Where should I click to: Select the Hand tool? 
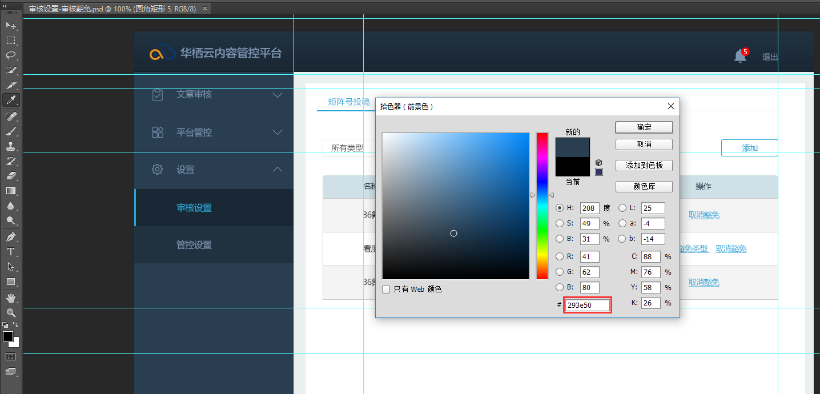11,297
